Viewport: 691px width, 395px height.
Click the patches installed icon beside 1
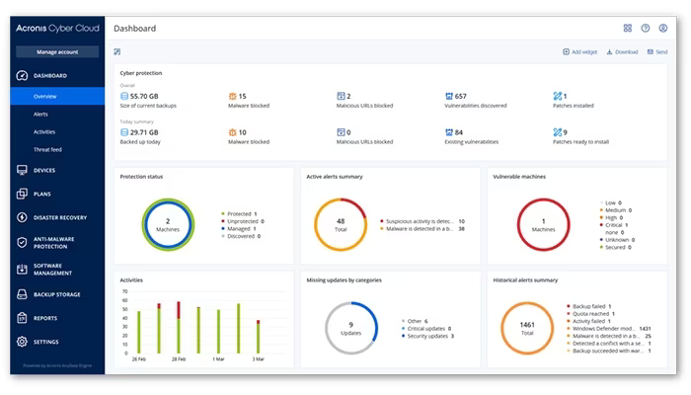[558, 96]
